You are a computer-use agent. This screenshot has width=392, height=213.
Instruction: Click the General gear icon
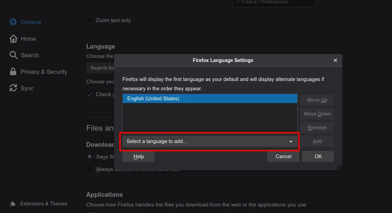(13, 22)
